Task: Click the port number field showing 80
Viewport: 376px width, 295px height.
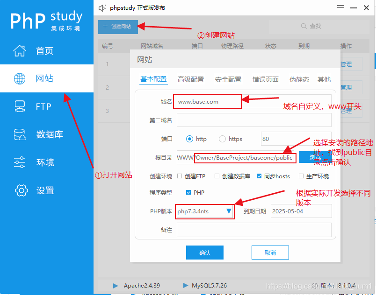Action: (x=296, y=139)
